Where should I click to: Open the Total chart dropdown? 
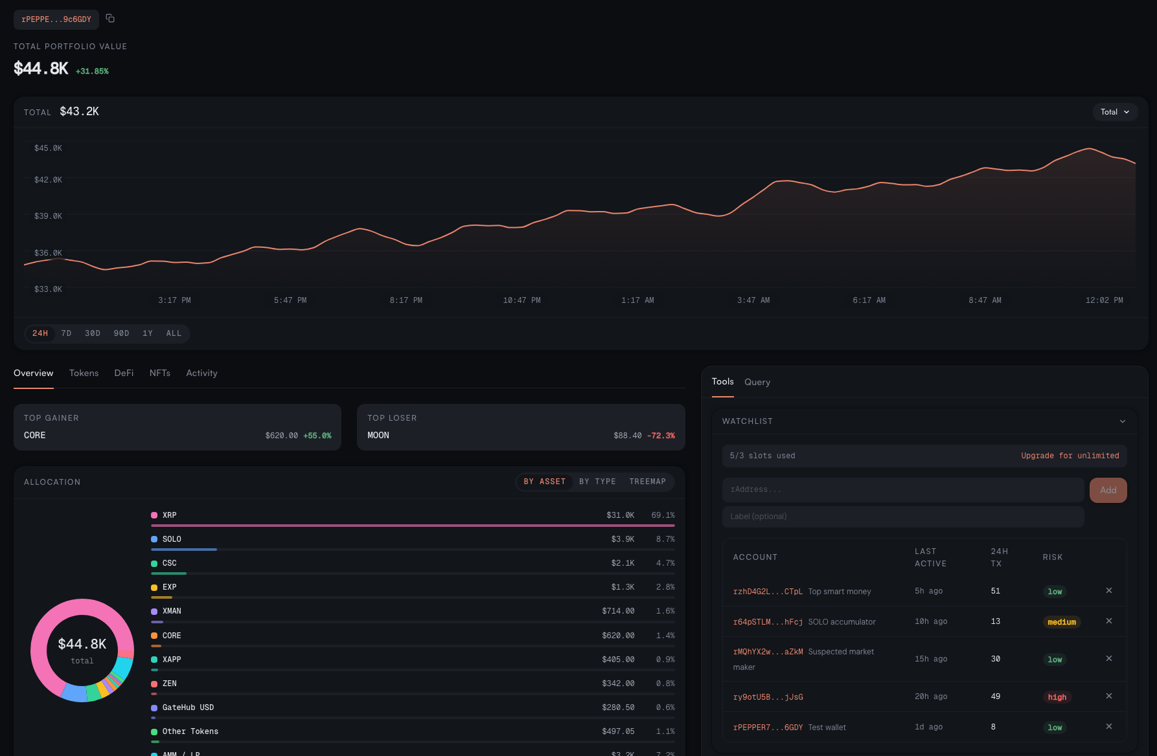1115,112
